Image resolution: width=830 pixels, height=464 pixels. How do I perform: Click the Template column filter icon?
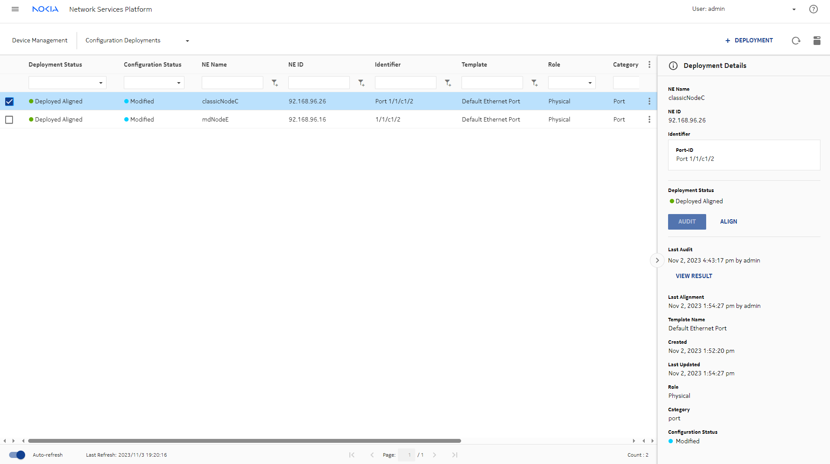534,83
